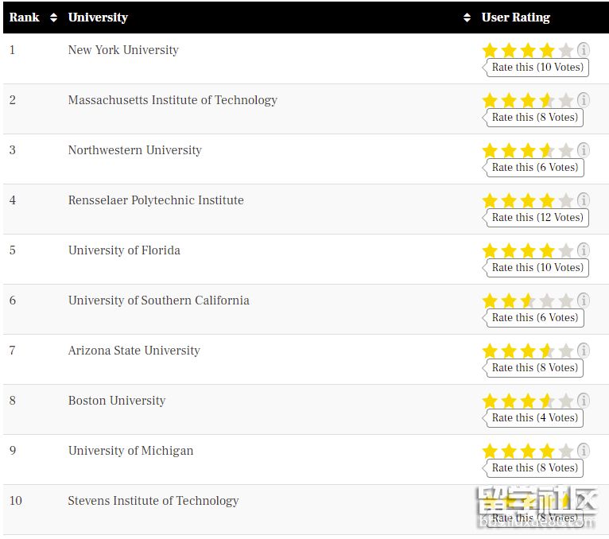Give Boston University one star

tap(490, 401)
